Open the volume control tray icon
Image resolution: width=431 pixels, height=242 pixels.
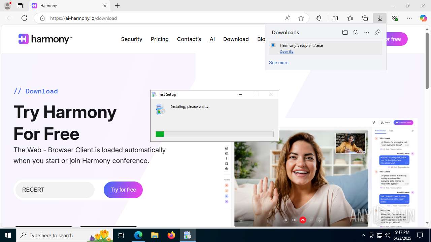(x=387, y=235)
